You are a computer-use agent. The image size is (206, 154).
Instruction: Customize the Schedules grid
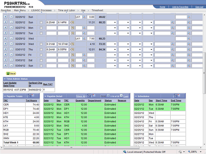point(176,96)
